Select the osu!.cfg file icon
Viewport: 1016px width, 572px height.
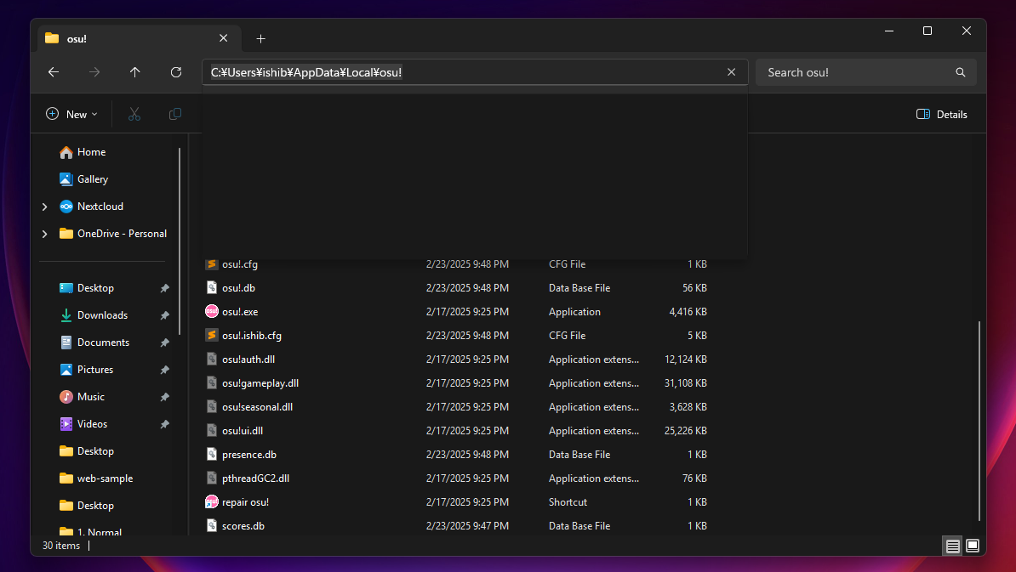pyautogui.click(x=212, y=264)
